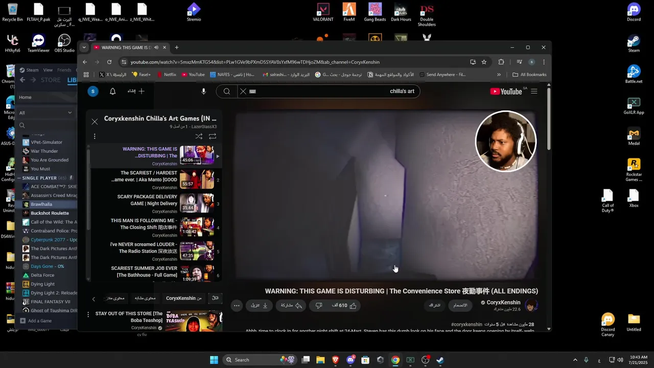Open Steam STORE tab
The height and width of the screenshot is (368, 654).
tap(51, 80)
